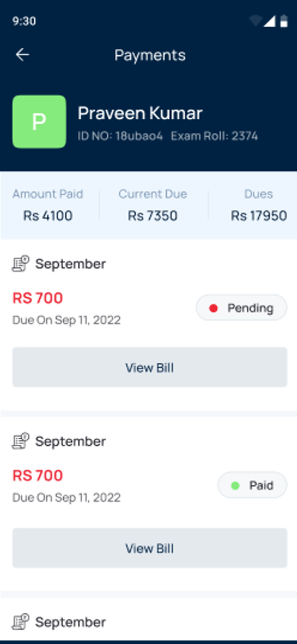The image size is (297, 644).
Task: Tap RS 700 amount on pending bill
Action: click(x=38, y=298)
